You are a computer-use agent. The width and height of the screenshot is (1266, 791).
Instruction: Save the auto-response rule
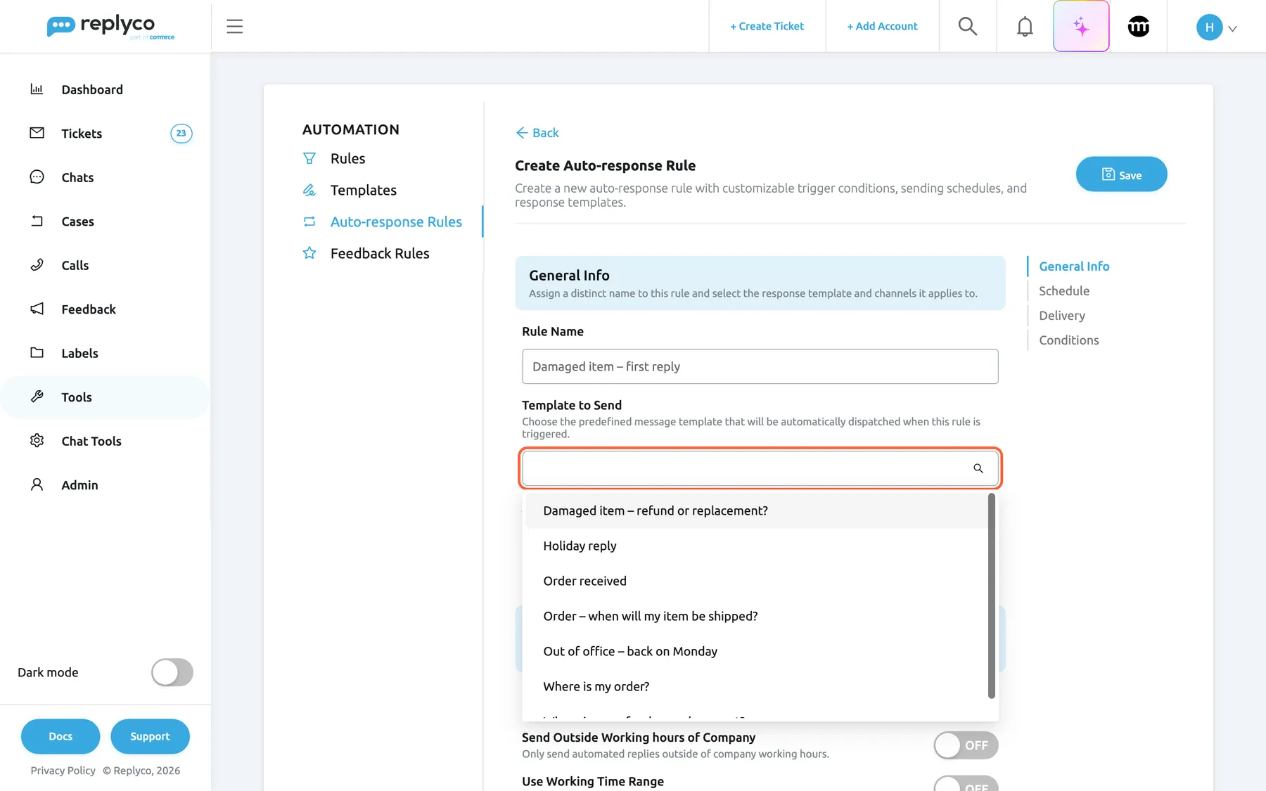(x=1121, y=174)
